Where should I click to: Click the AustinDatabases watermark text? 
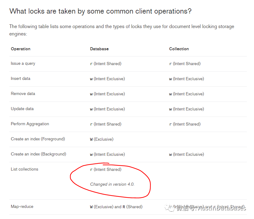pos(222,208)
